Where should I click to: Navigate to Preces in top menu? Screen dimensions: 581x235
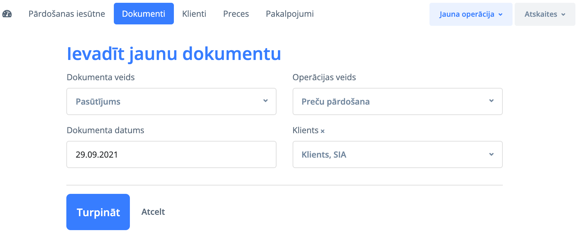coord(236,14)
